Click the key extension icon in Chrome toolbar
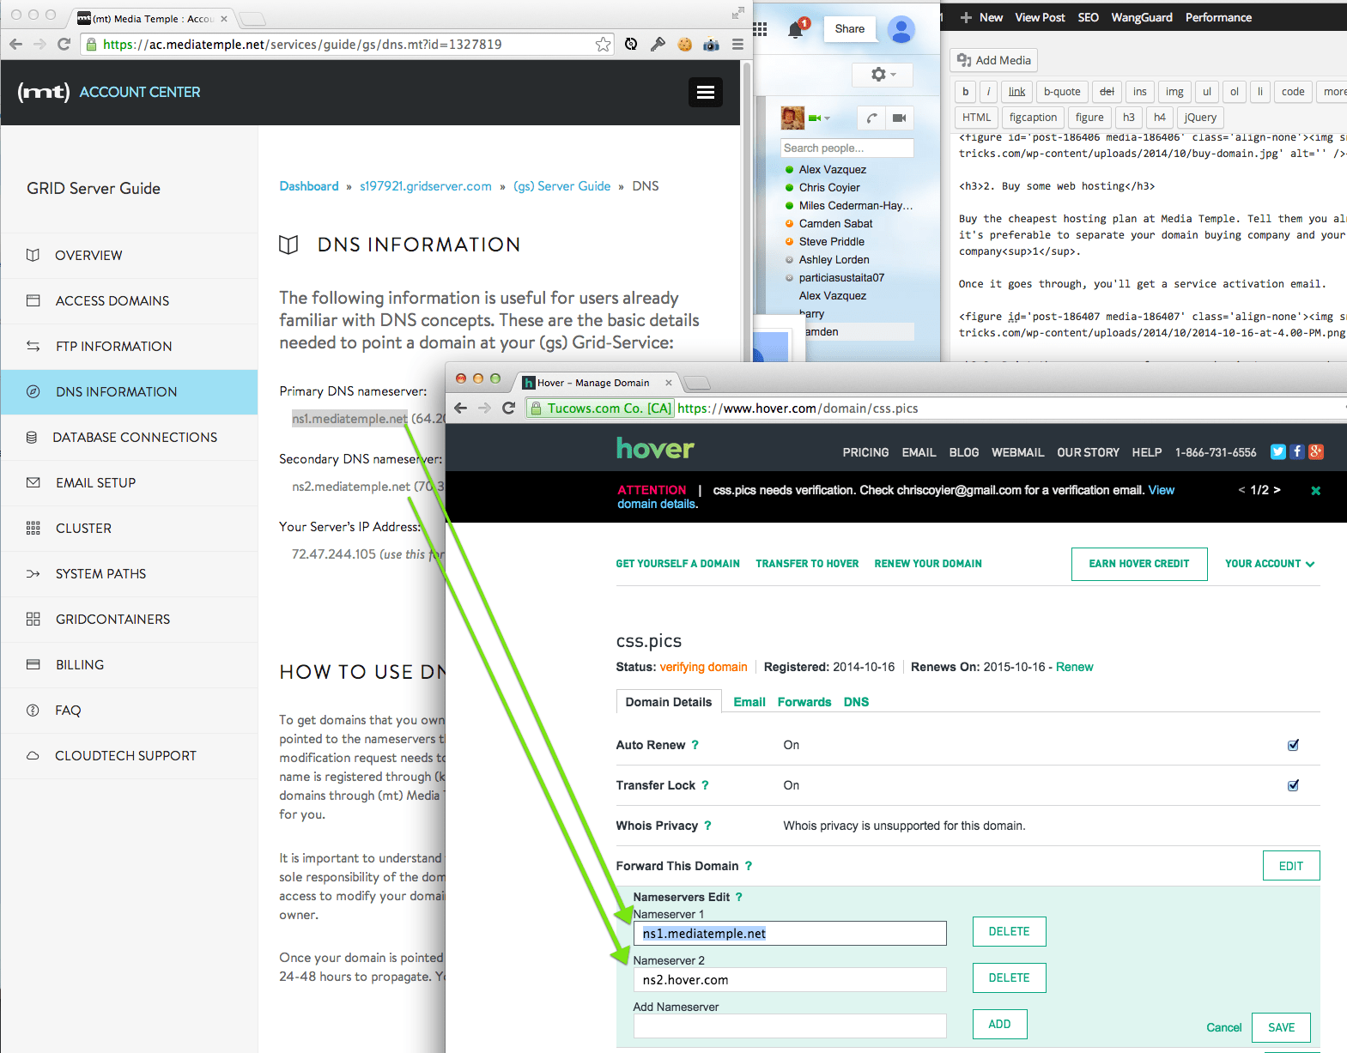Screen dimensions: 1347x1053 tap(658, 44)
